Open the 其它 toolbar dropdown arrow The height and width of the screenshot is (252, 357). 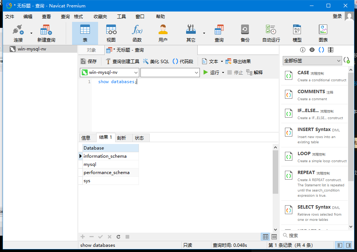204,33
